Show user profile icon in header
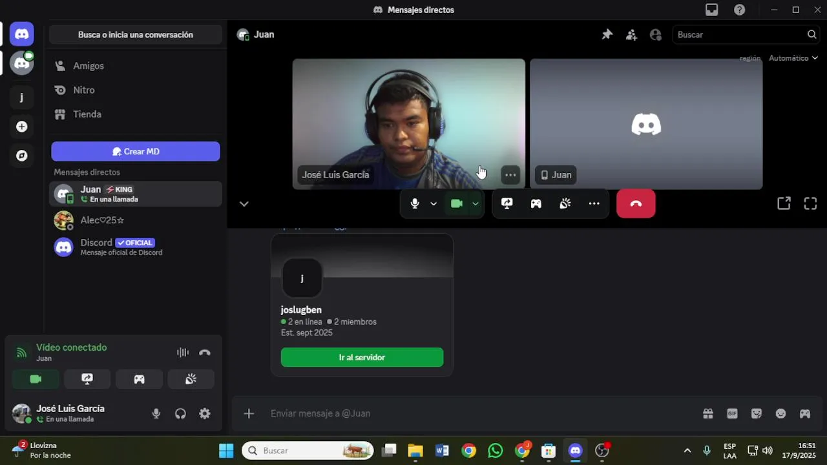827x465 pixels. pos(656,35)
